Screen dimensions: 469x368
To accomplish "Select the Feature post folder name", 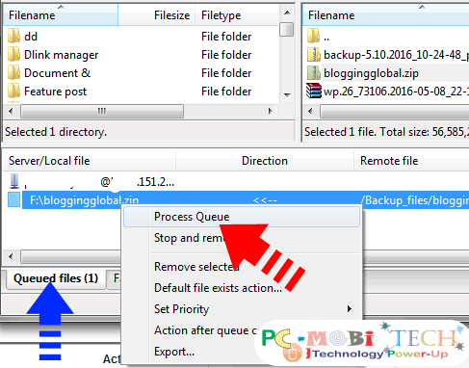I will [55, 92].
